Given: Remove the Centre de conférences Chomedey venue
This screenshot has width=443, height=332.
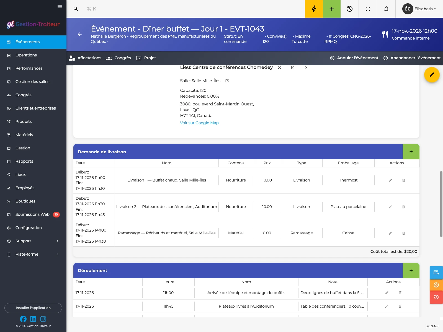Looking at the screenshot, I should coord(280,68).
